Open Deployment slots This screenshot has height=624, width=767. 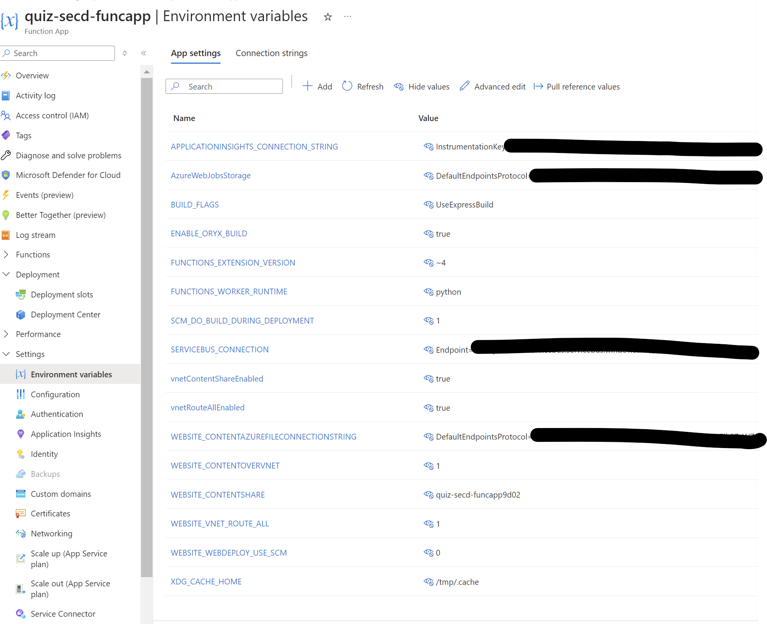(x=62, y=294)
